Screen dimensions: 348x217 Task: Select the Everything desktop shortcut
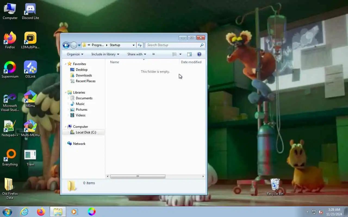10,158
